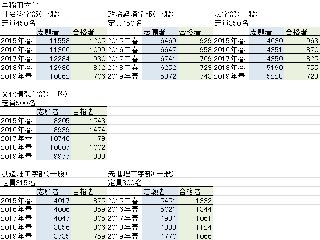Click 2016年春 row label in 創造理工学部 table
This screenshot has width=320, height=240.
tap(18, 209)
